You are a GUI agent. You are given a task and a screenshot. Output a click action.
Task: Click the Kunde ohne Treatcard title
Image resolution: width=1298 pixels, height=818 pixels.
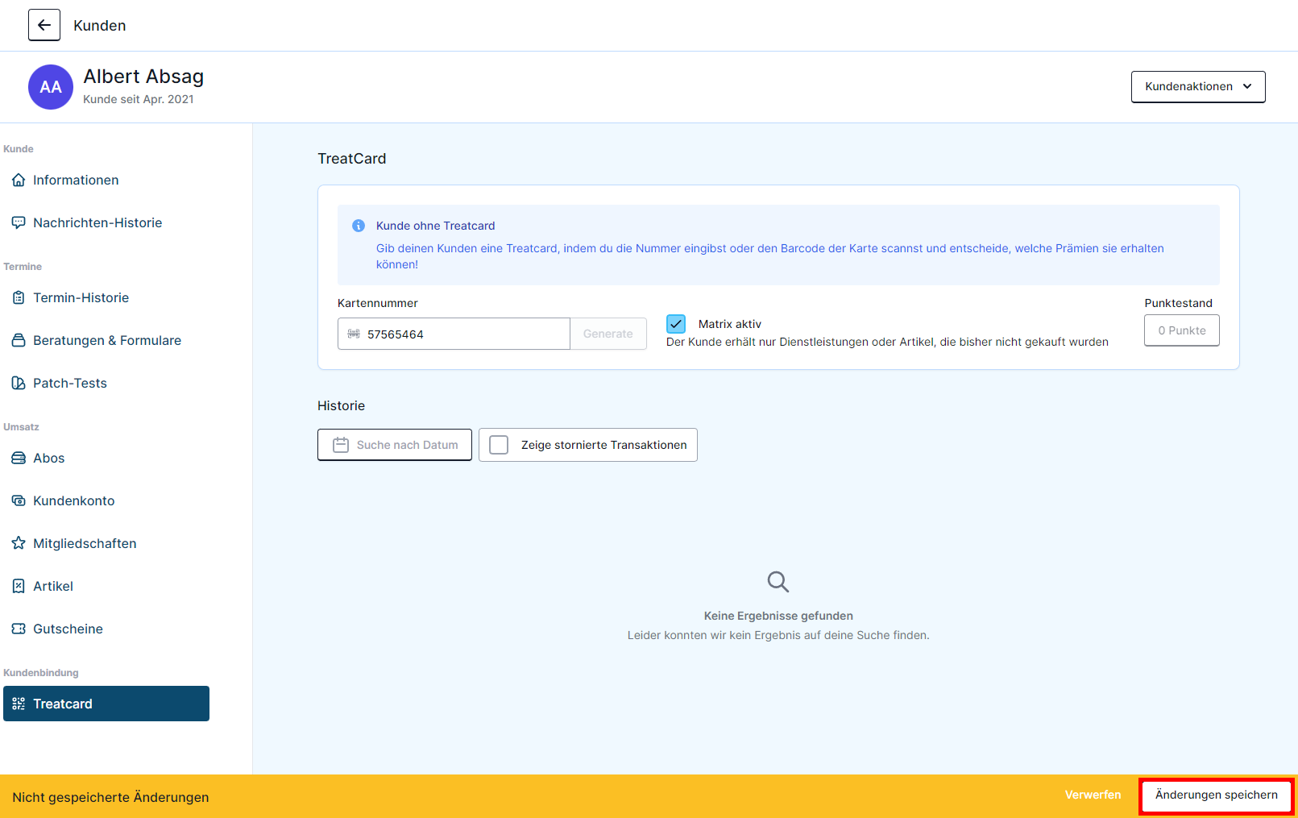(436, 226)
